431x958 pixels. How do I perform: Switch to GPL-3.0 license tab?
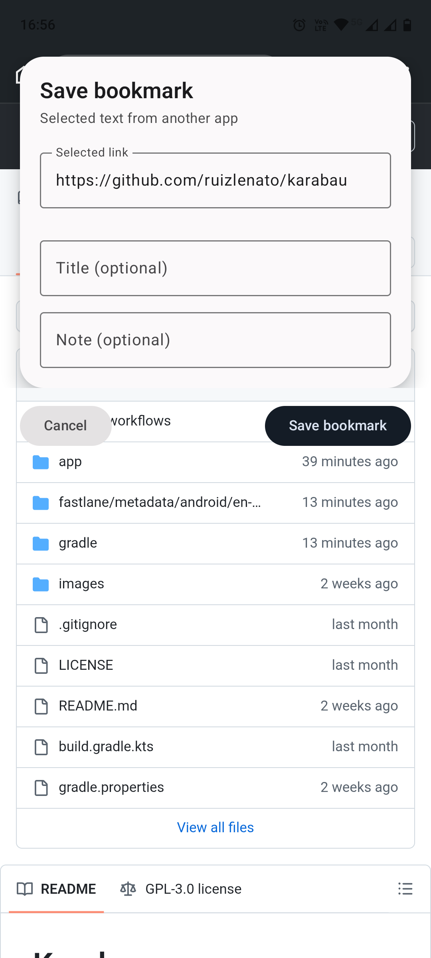pyautogui.click(x=181, y=889)
